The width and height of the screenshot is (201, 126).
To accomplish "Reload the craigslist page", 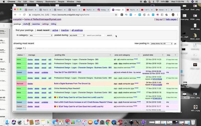I will [24, 15].
